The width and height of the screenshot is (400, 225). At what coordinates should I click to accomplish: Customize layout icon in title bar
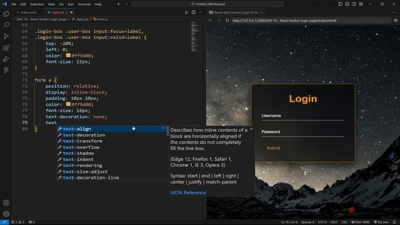361,4
